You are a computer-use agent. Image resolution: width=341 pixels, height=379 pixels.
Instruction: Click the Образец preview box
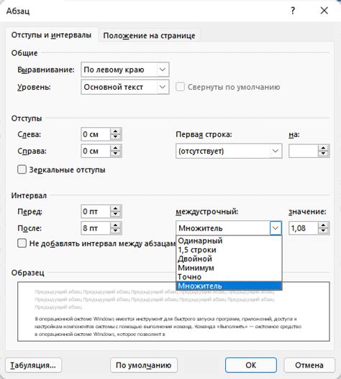click(173, 312)
